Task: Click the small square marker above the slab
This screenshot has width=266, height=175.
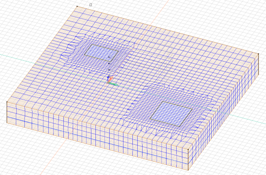Action: tap(91, 5)
